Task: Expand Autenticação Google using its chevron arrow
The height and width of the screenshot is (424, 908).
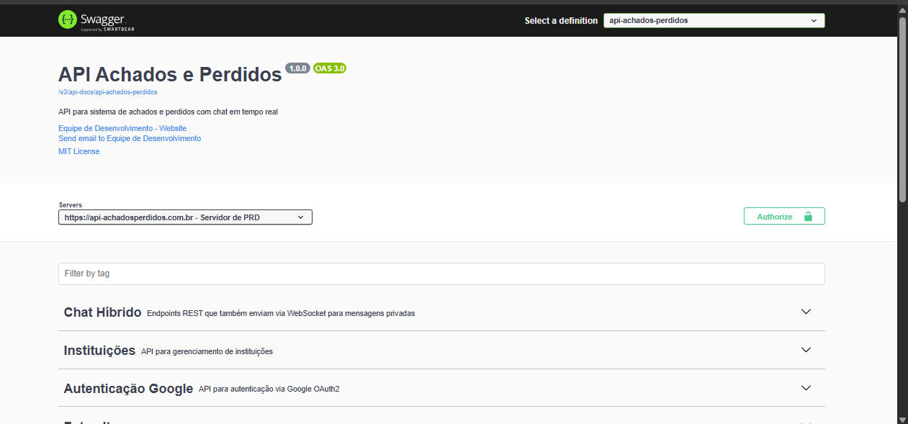Action: coord(806,388)
